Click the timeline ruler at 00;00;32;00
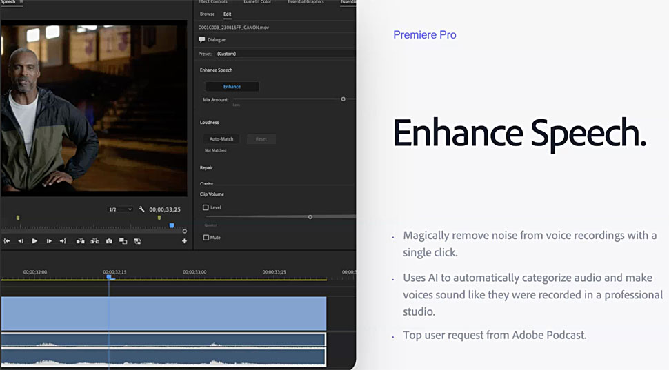This screenshot has height=370, width=669. pyautogui.click(x=35, y=272)
